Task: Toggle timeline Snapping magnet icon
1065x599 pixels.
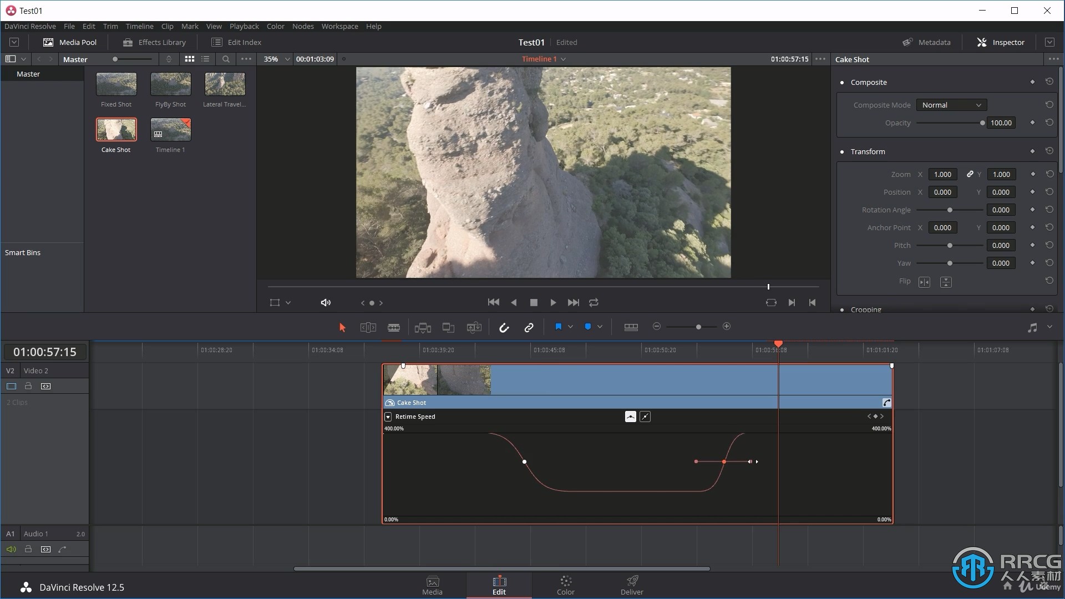Action: [504, 327]
